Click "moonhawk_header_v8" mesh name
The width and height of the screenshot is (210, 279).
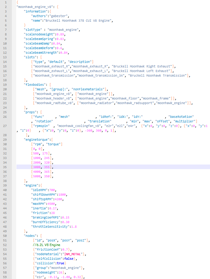[53, 98]
